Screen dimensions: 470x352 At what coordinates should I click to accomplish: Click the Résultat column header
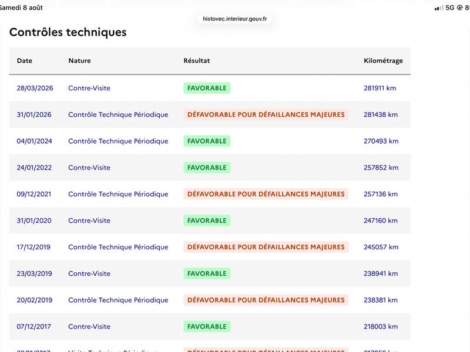pyautogui.click(x=197, y=60)
